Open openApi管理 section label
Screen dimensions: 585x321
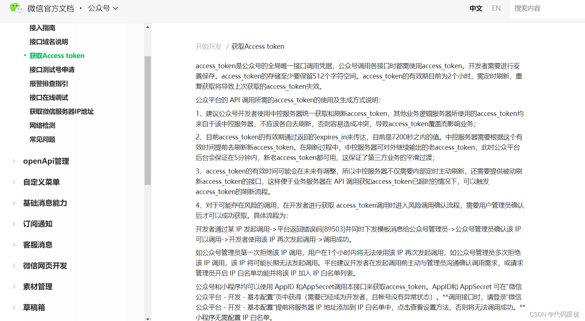[46, 161]
